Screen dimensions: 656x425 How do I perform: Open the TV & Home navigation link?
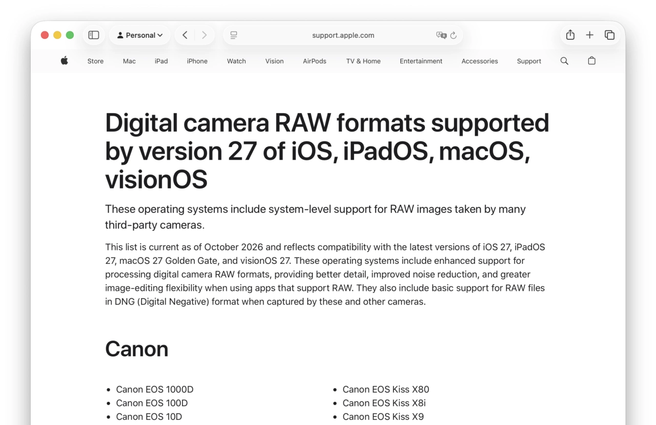click(363, 61)
